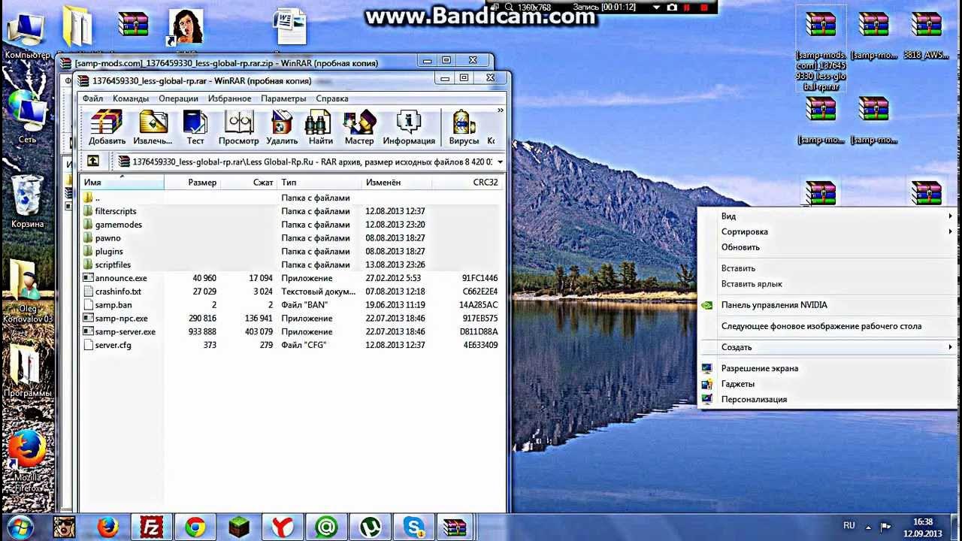The image size is (962, 541).
Task: Open the Избранное menu
Action: (230, 98)
